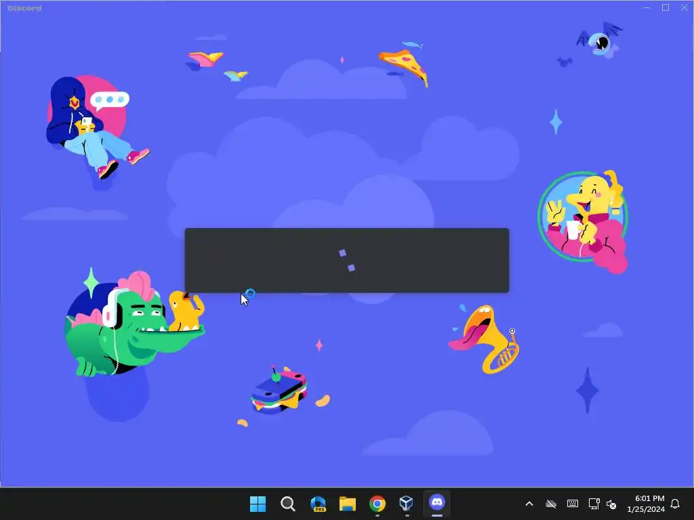The height and width of the screenshot is (520, 694).
Task: Minimize the Discord window
Action: 647,7
